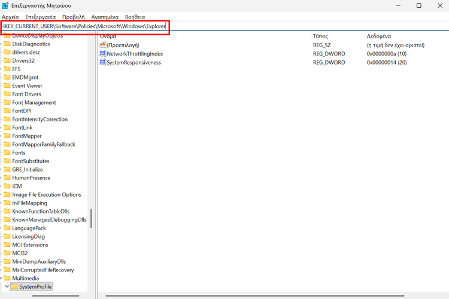Click the Event Viewer folder icon
The image size is (449, 299).
click(7, 86)
